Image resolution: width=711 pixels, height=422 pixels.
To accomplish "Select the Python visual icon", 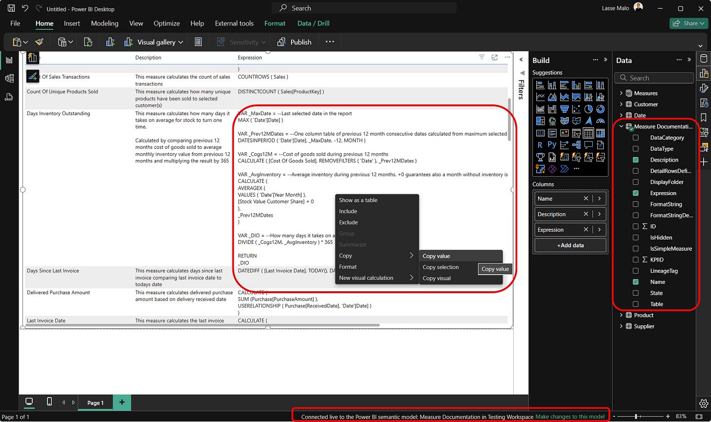I will [552, 145].
